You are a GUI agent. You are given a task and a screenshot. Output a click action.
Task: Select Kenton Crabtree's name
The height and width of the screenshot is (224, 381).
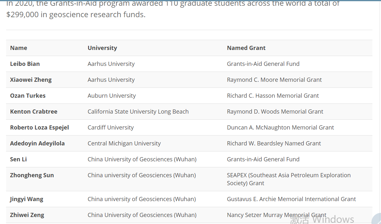[x=34, y=112]
